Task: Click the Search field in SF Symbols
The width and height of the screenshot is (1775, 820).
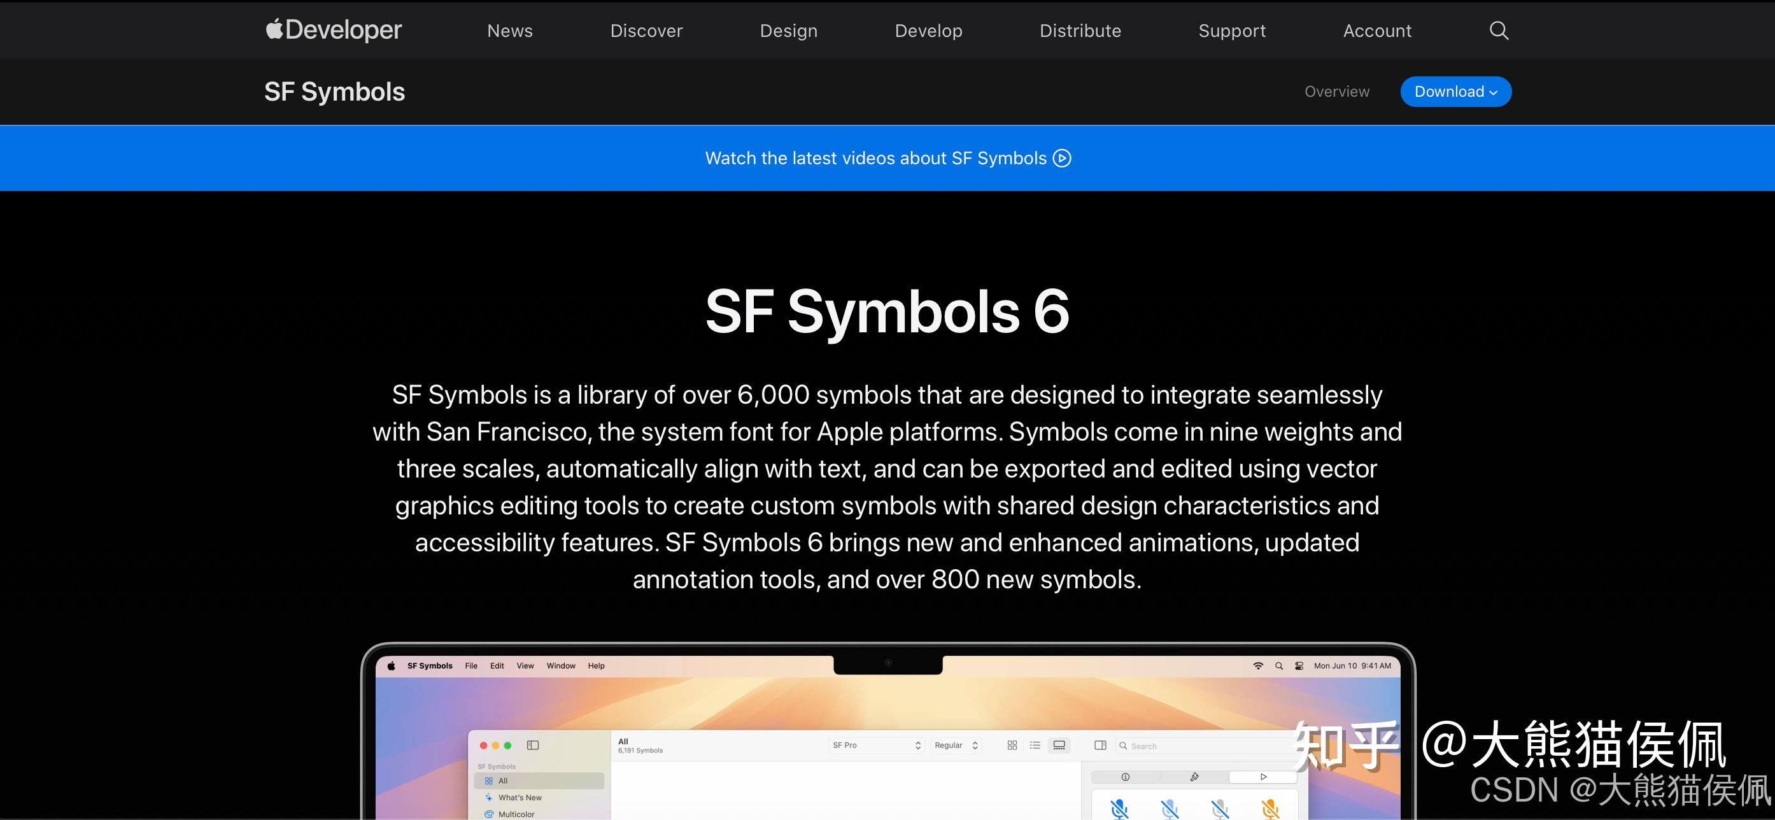Action: pyautogui.click(x=1164, y=746)
